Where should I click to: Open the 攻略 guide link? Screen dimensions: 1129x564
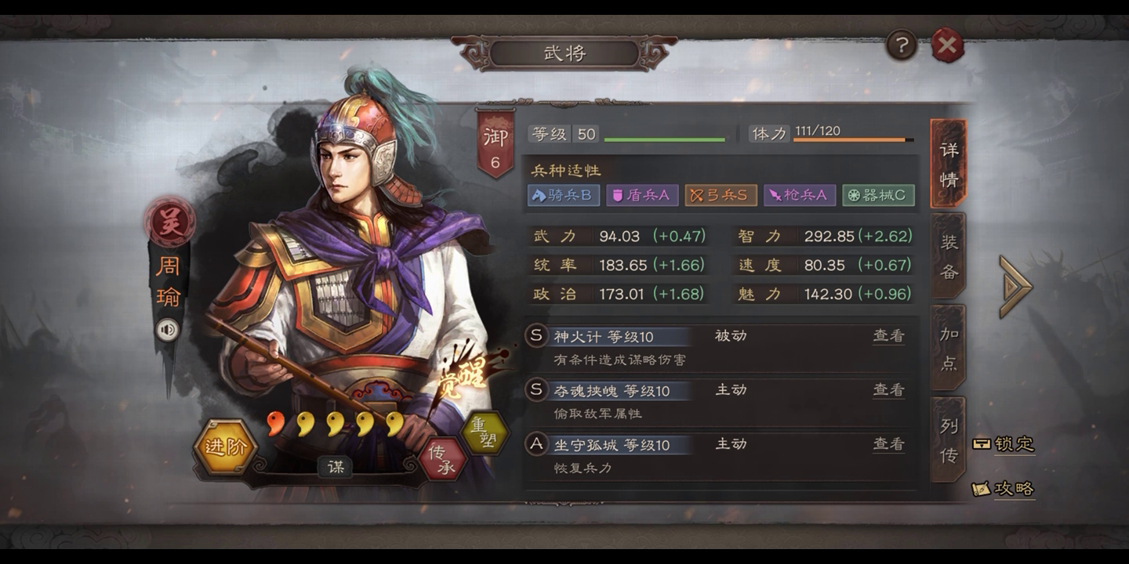point(1004,488)
